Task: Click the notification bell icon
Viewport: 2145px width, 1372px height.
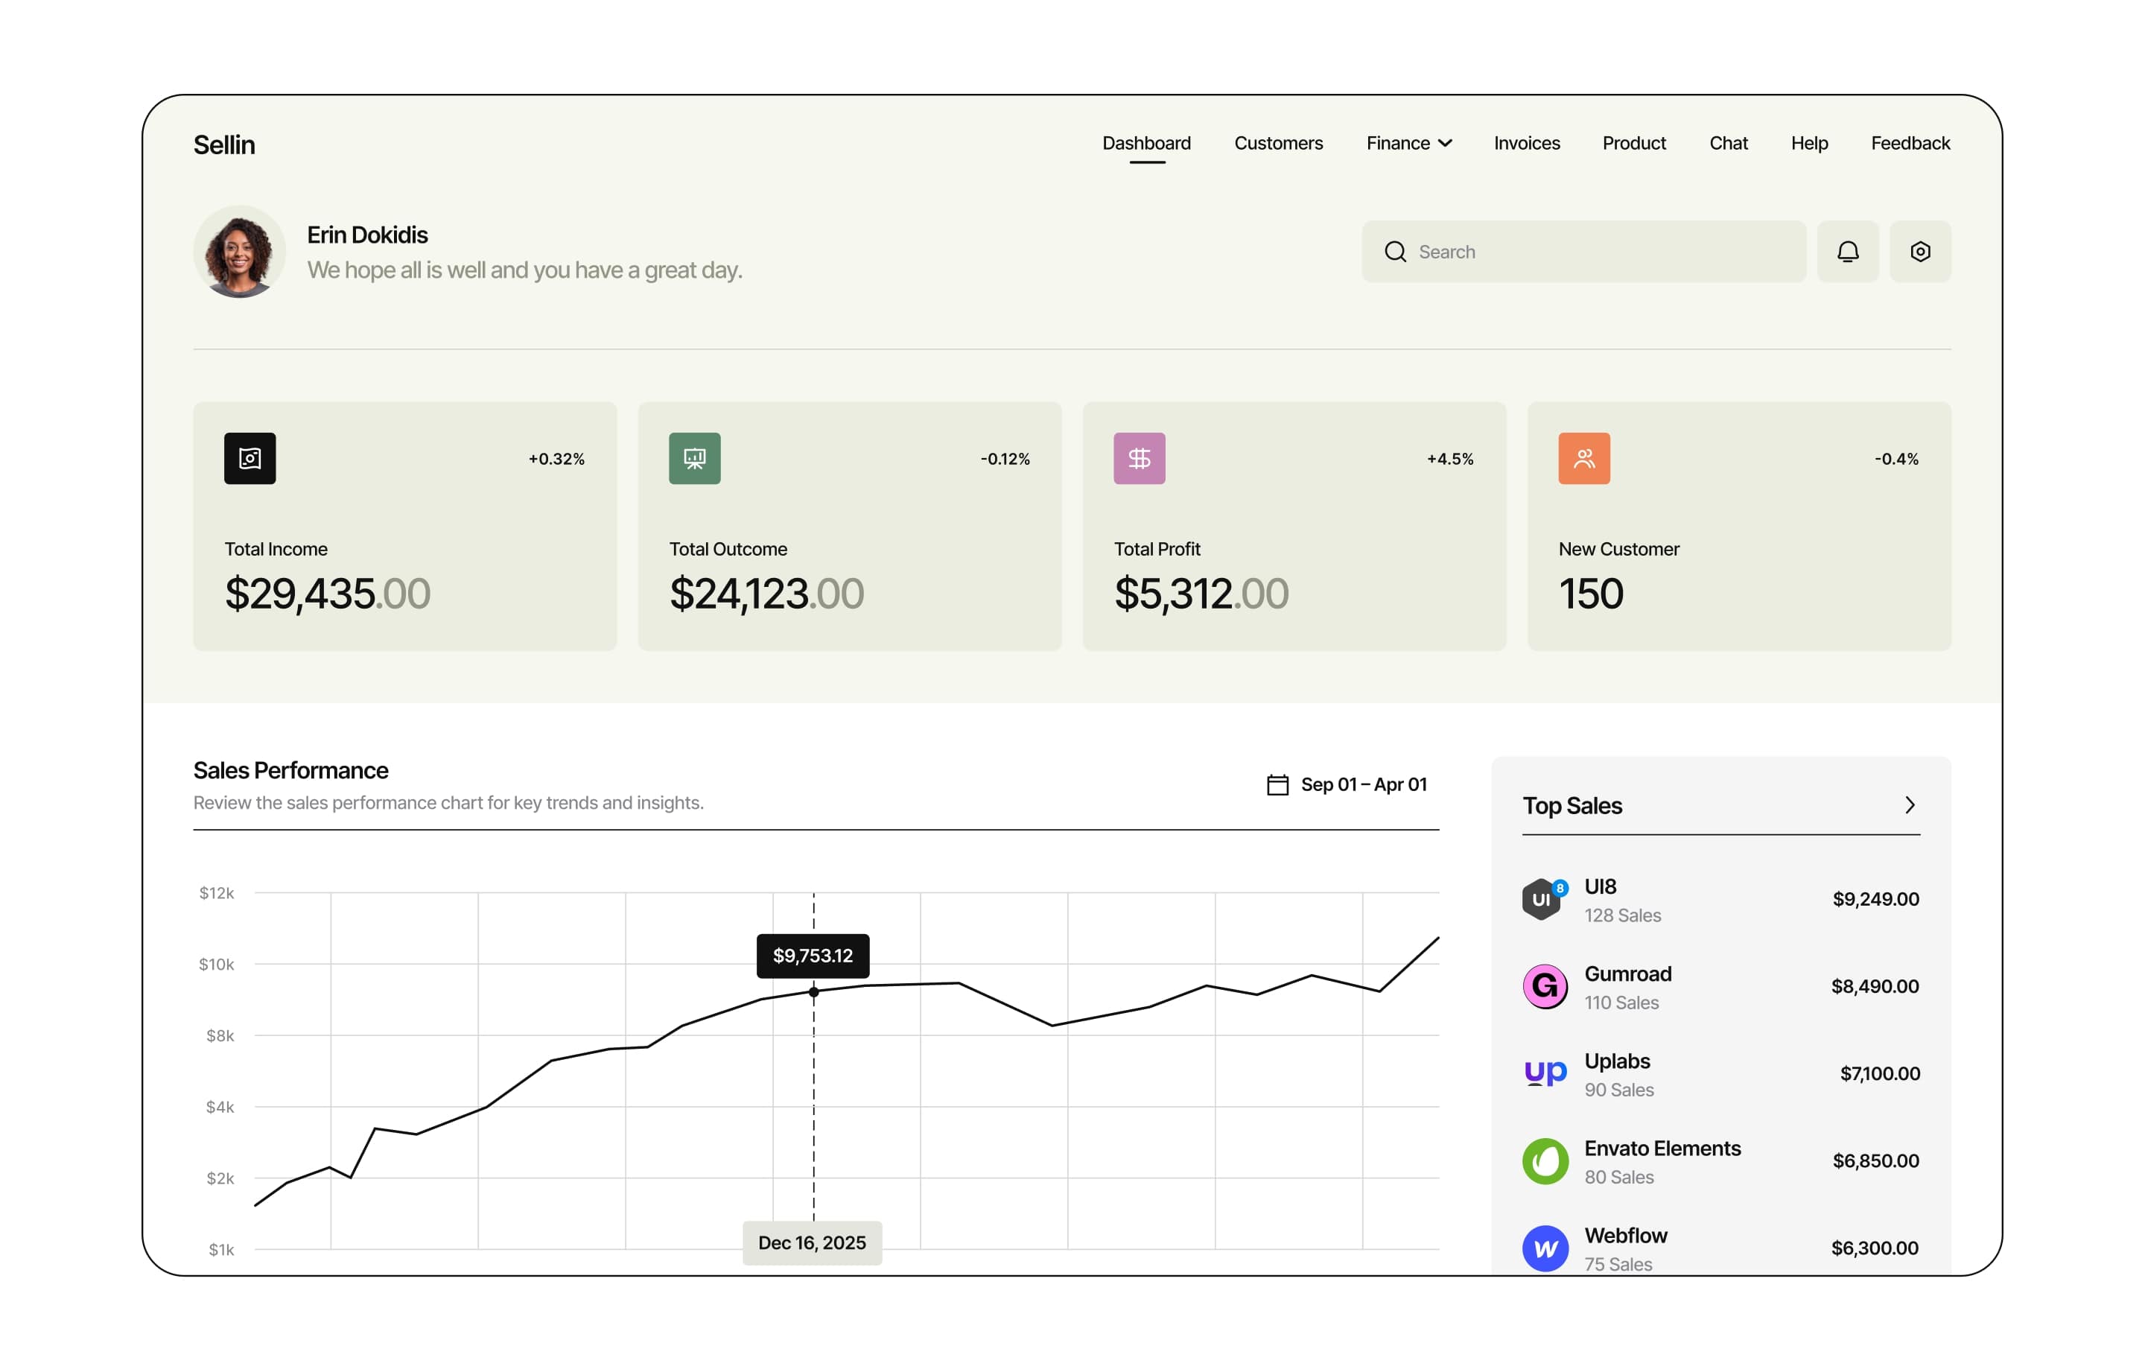Action: (1848, 251)
